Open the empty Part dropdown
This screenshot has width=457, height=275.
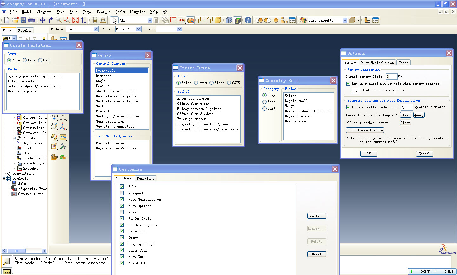pyautogui.click(x=180, y=29)
